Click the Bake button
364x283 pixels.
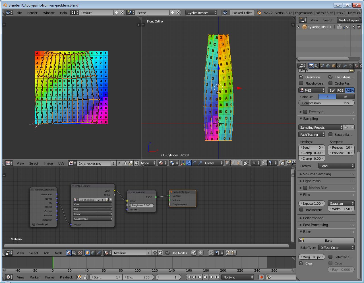pyautogui.click(x=326, y=240)
